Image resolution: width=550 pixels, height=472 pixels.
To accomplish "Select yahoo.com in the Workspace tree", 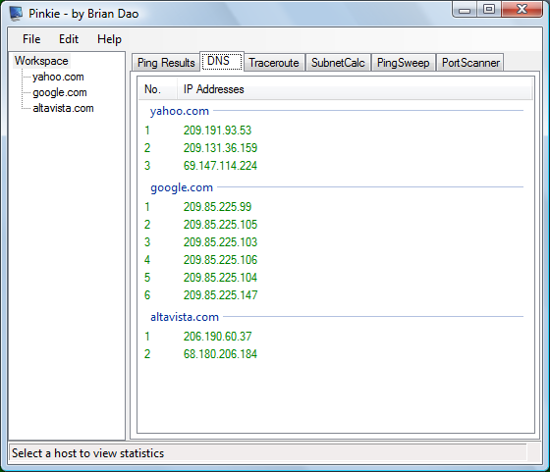I will [58, 77].
